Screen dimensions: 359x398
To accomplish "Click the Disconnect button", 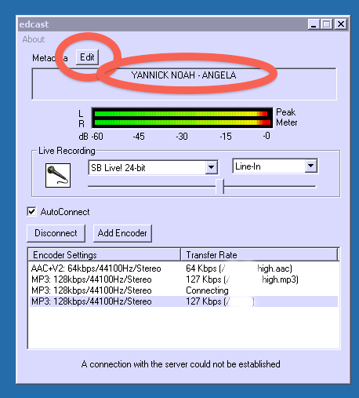I will [x=56, y=233].
